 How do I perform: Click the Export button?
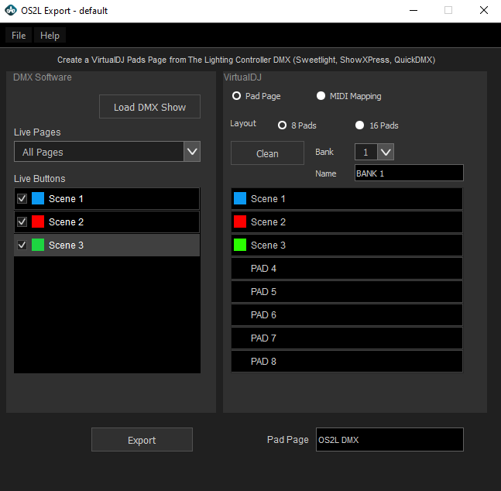pyautogui.click(x=142, y=440)
